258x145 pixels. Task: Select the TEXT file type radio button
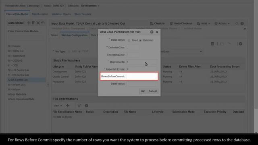coord(79,52)
